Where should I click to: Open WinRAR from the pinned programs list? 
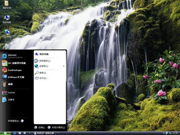11,93
